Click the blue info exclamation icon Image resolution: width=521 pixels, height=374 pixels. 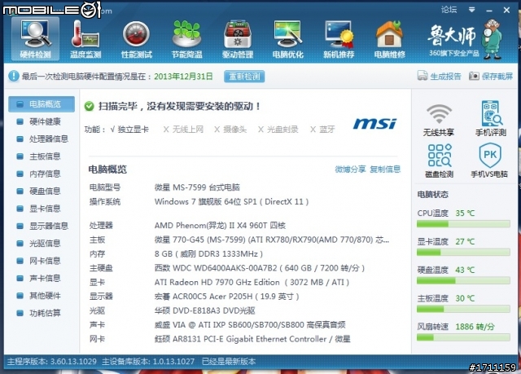click(14, 76)
